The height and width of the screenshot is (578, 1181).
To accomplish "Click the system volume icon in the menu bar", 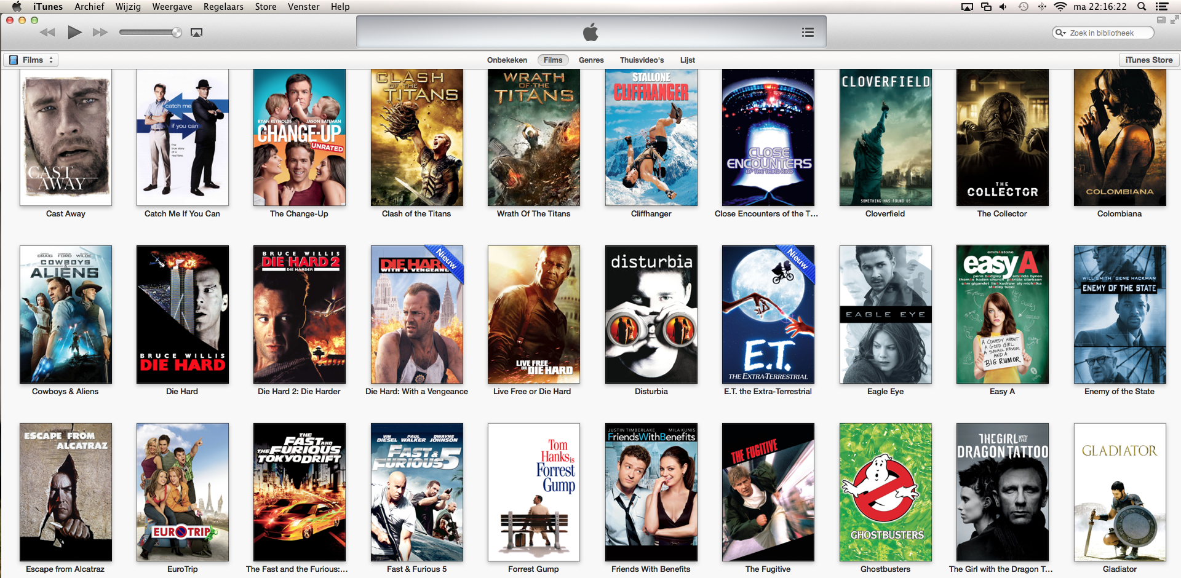I will [x=1003, y=7].
